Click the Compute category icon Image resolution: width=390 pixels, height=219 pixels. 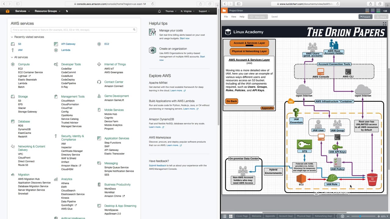pos(13,64)
